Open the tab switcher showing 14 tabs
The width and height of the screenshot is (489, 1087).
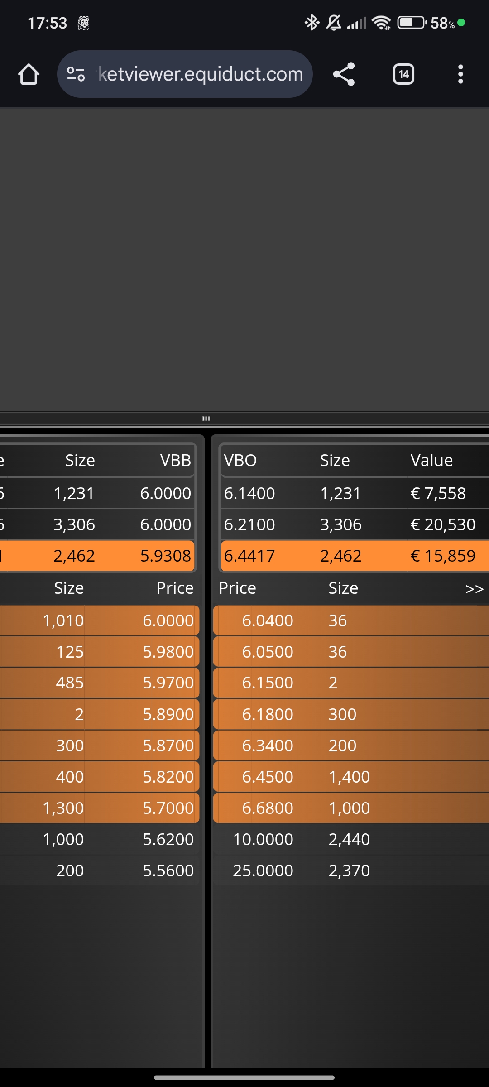403,74
